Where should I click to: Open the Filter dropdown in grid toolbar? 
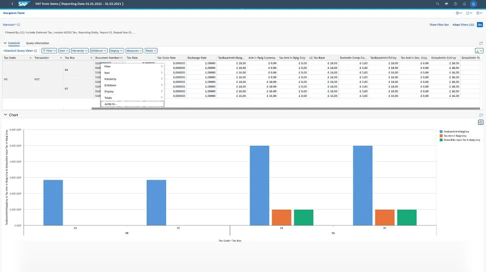click(x=49, y=50)
